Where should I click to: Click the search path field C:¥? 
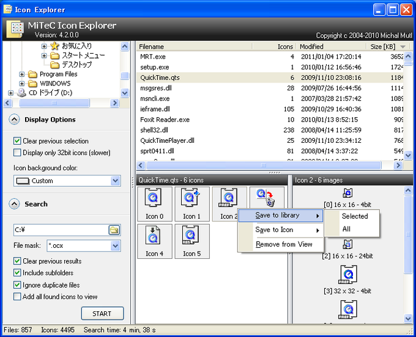pos(61,230)
